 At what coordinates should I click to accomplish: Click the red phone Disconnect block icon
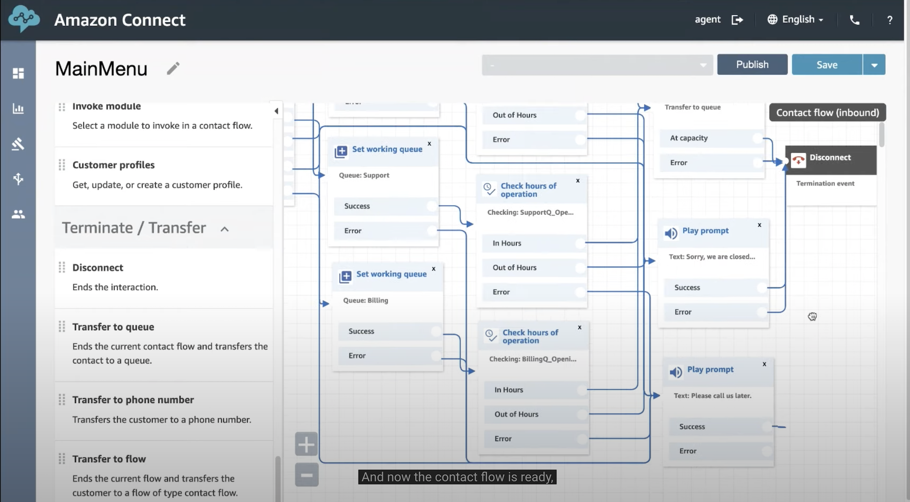tap(798, 161)
